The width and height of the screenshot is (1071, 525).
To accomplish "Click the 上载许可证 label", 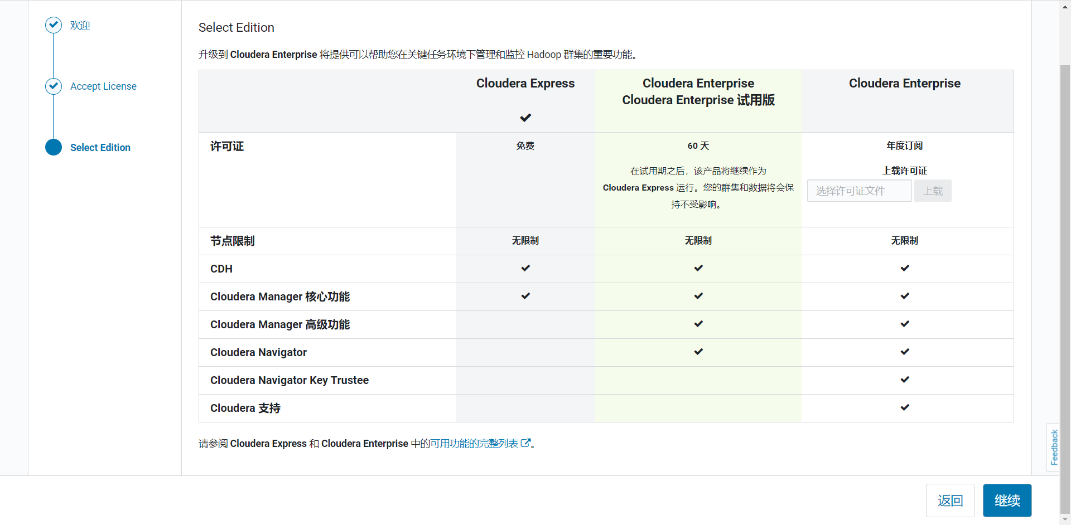I will [x=905, y=171].
